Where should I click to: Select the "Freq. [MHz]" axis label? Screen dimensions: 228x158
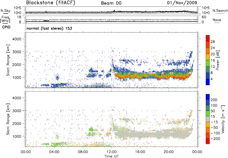point(5,19)
